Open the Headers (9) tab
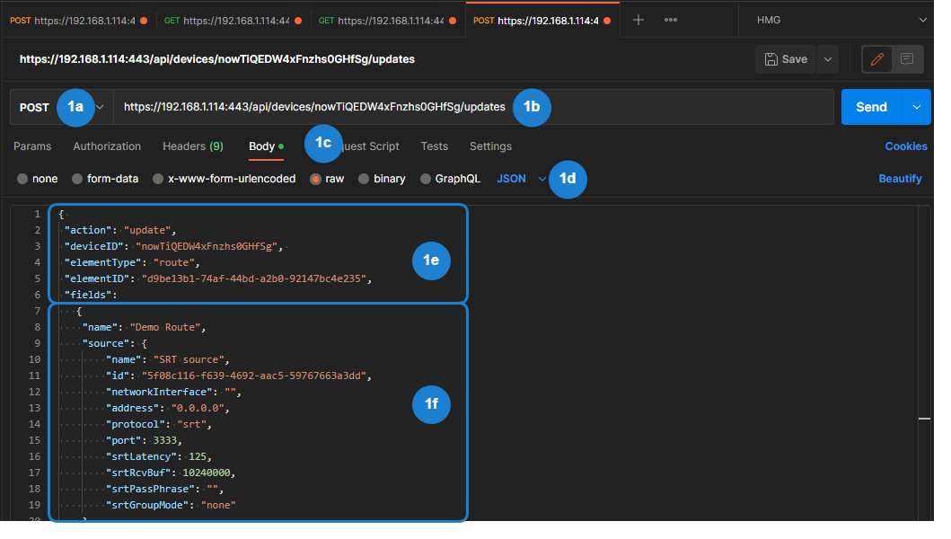Screen dimensions: 951x539 pyautogui.click(x=192, y=146)
